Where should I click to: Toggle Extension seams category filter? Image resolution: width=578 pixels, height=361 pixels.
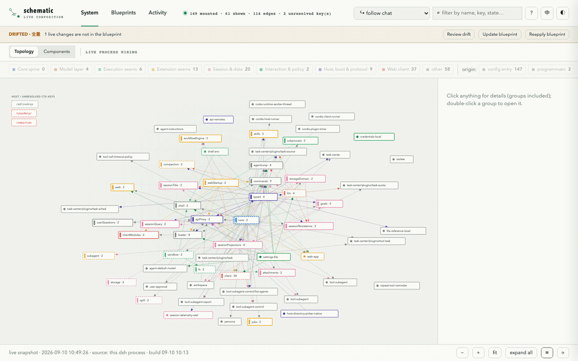click(174, 69)
